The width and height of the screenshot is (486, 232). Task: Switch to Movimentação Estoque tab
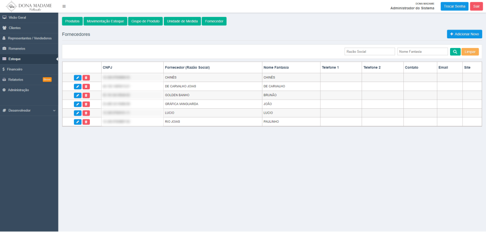[x=105, y=21]
